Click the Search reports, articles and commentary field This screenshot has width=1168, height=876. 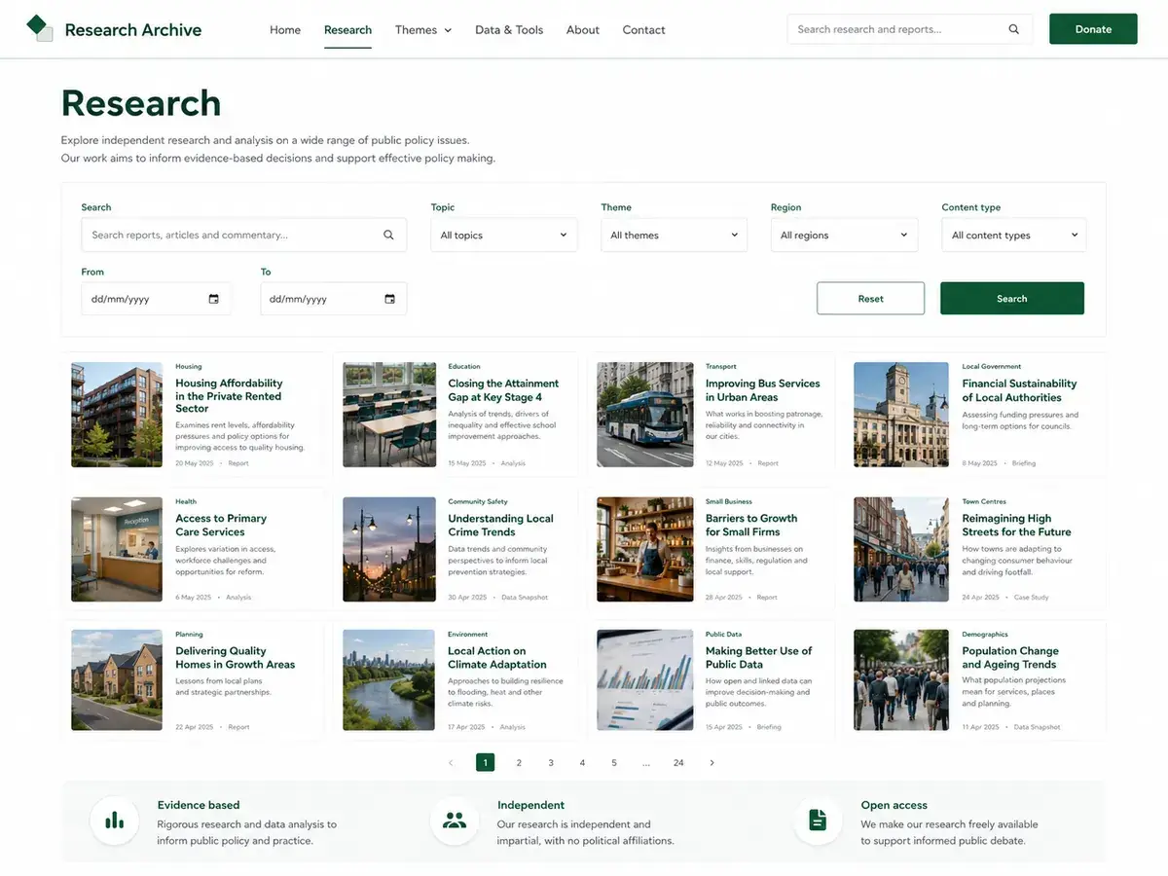point(243,235)
